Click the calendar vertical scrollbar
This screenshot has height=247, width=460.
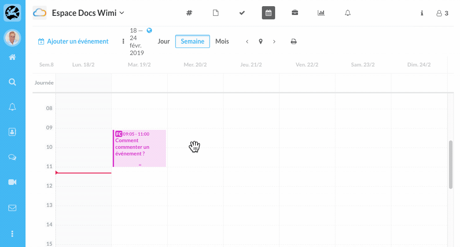pyautogui.click(x=451, y=165)
